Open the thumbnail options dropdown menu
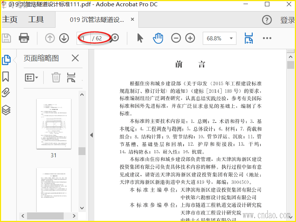 pyautogui.click(x=31, y=77)
